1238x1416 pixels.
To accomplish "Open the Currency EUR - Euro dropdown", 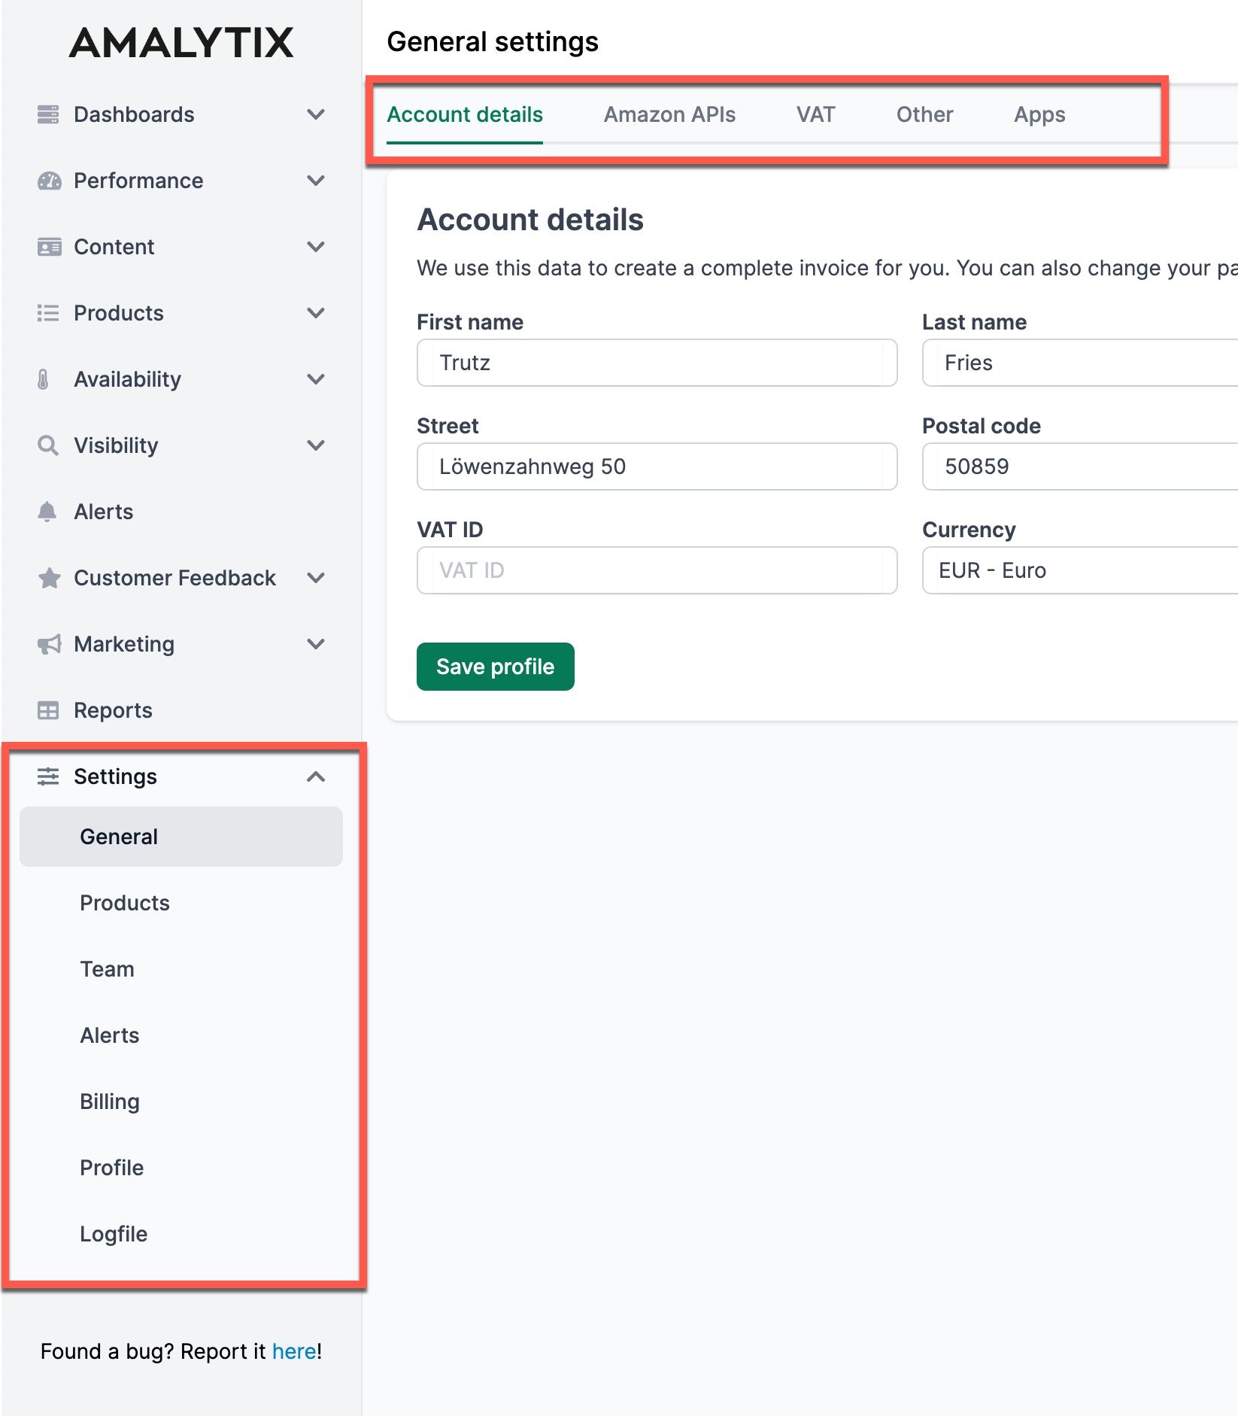I will pyautogui.click(x=1080, y=570).
